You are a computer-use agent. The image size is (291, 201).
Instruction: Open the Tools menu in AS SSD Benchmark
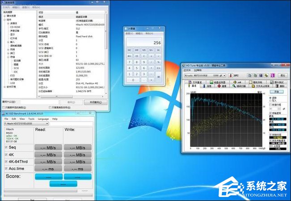point(31,119)
